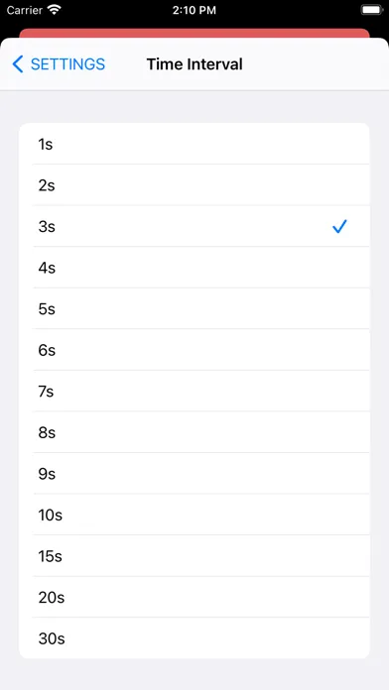Select the 10s time interval
This screenshot has width=389, height=690.
tap(194, 515)
